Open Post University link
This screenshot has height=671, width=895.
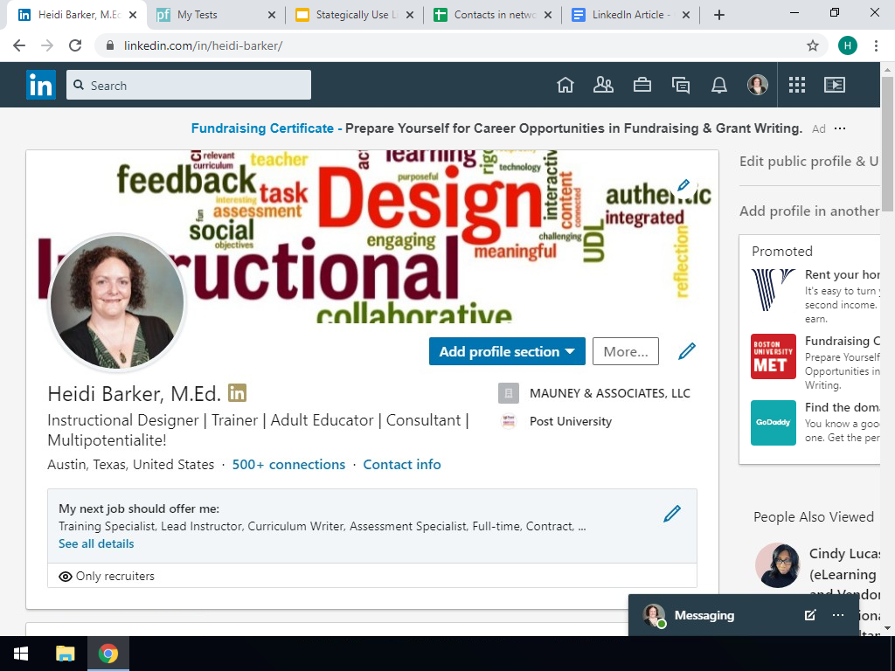570,421
